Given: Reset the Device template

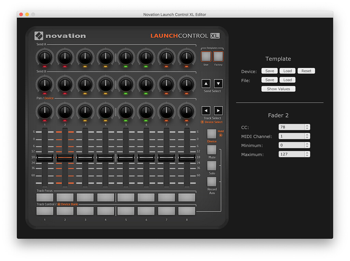Looking at the screenshot, I should (x=306, y=71).
